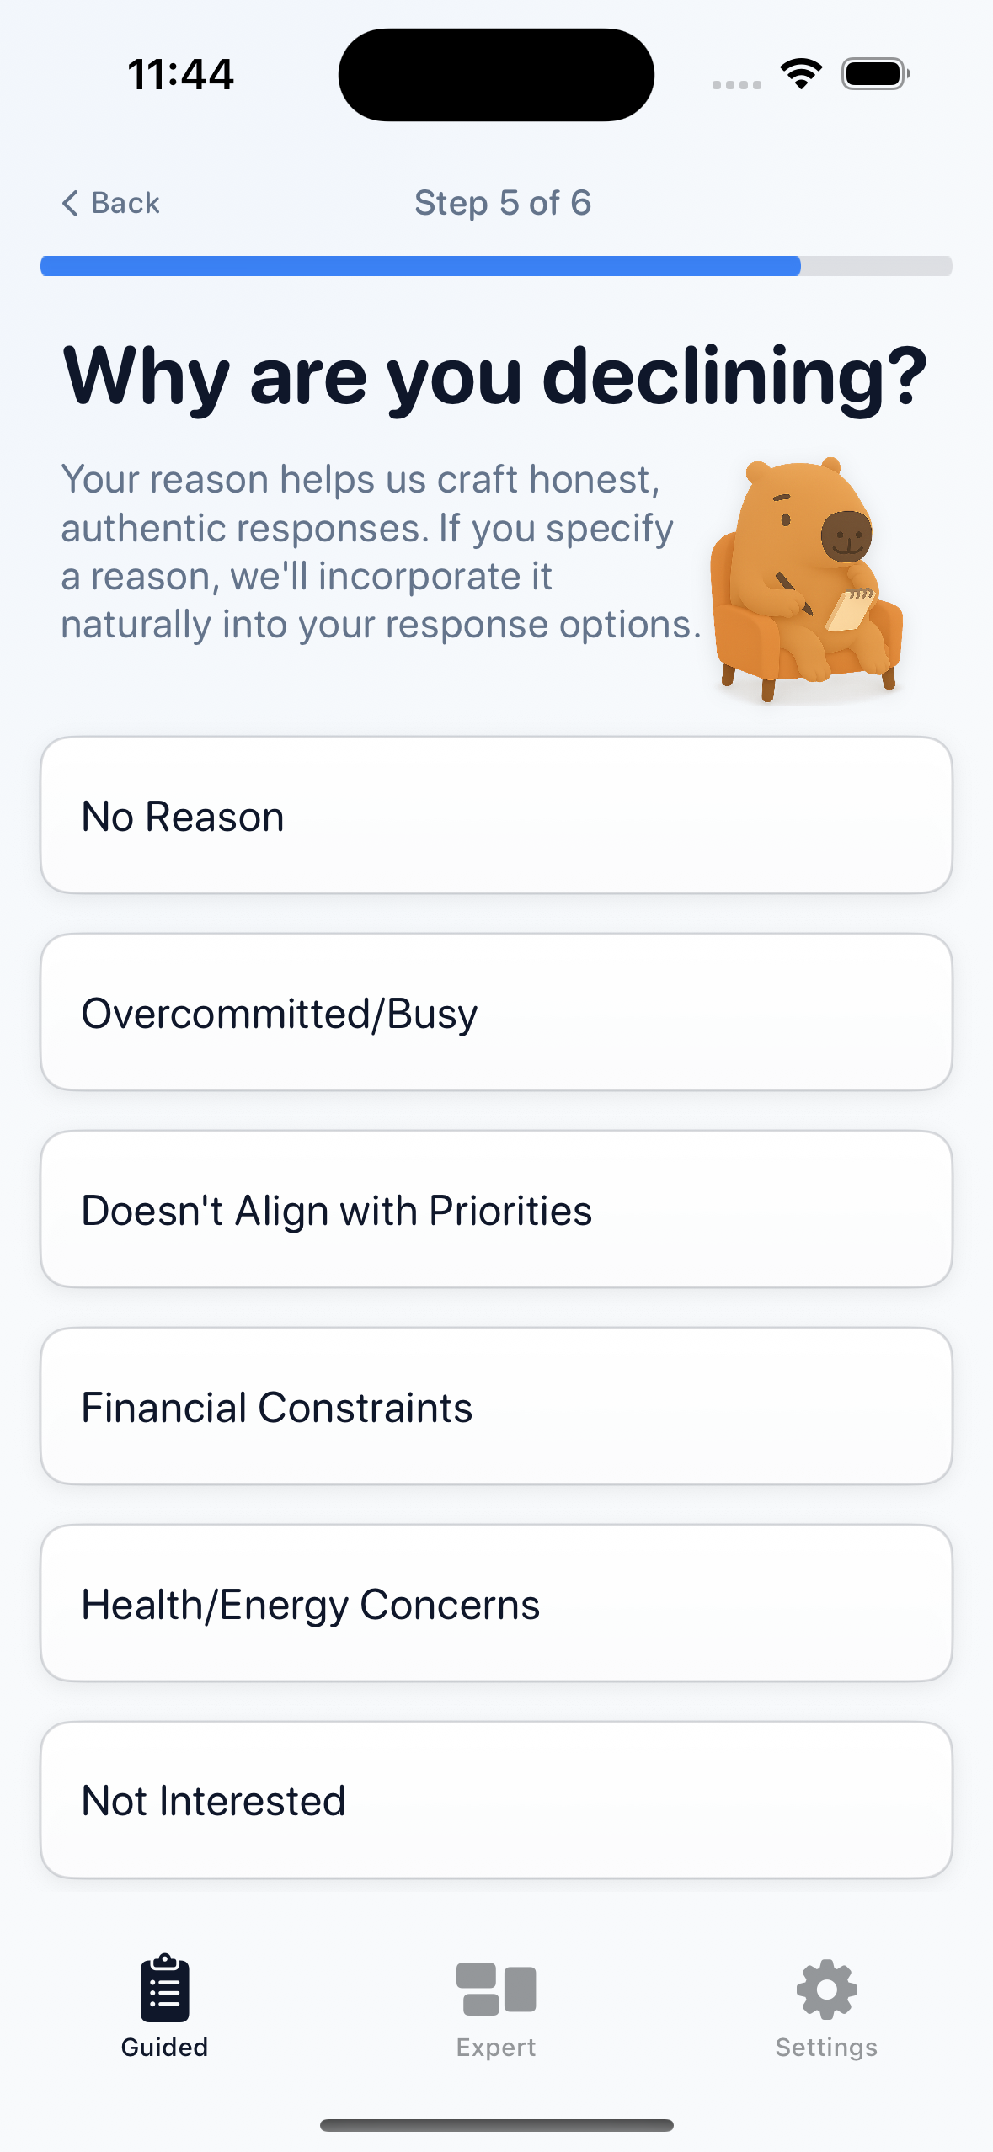Tap the back chevron arrow icon

pyautogui.click(x=71, y=203)
